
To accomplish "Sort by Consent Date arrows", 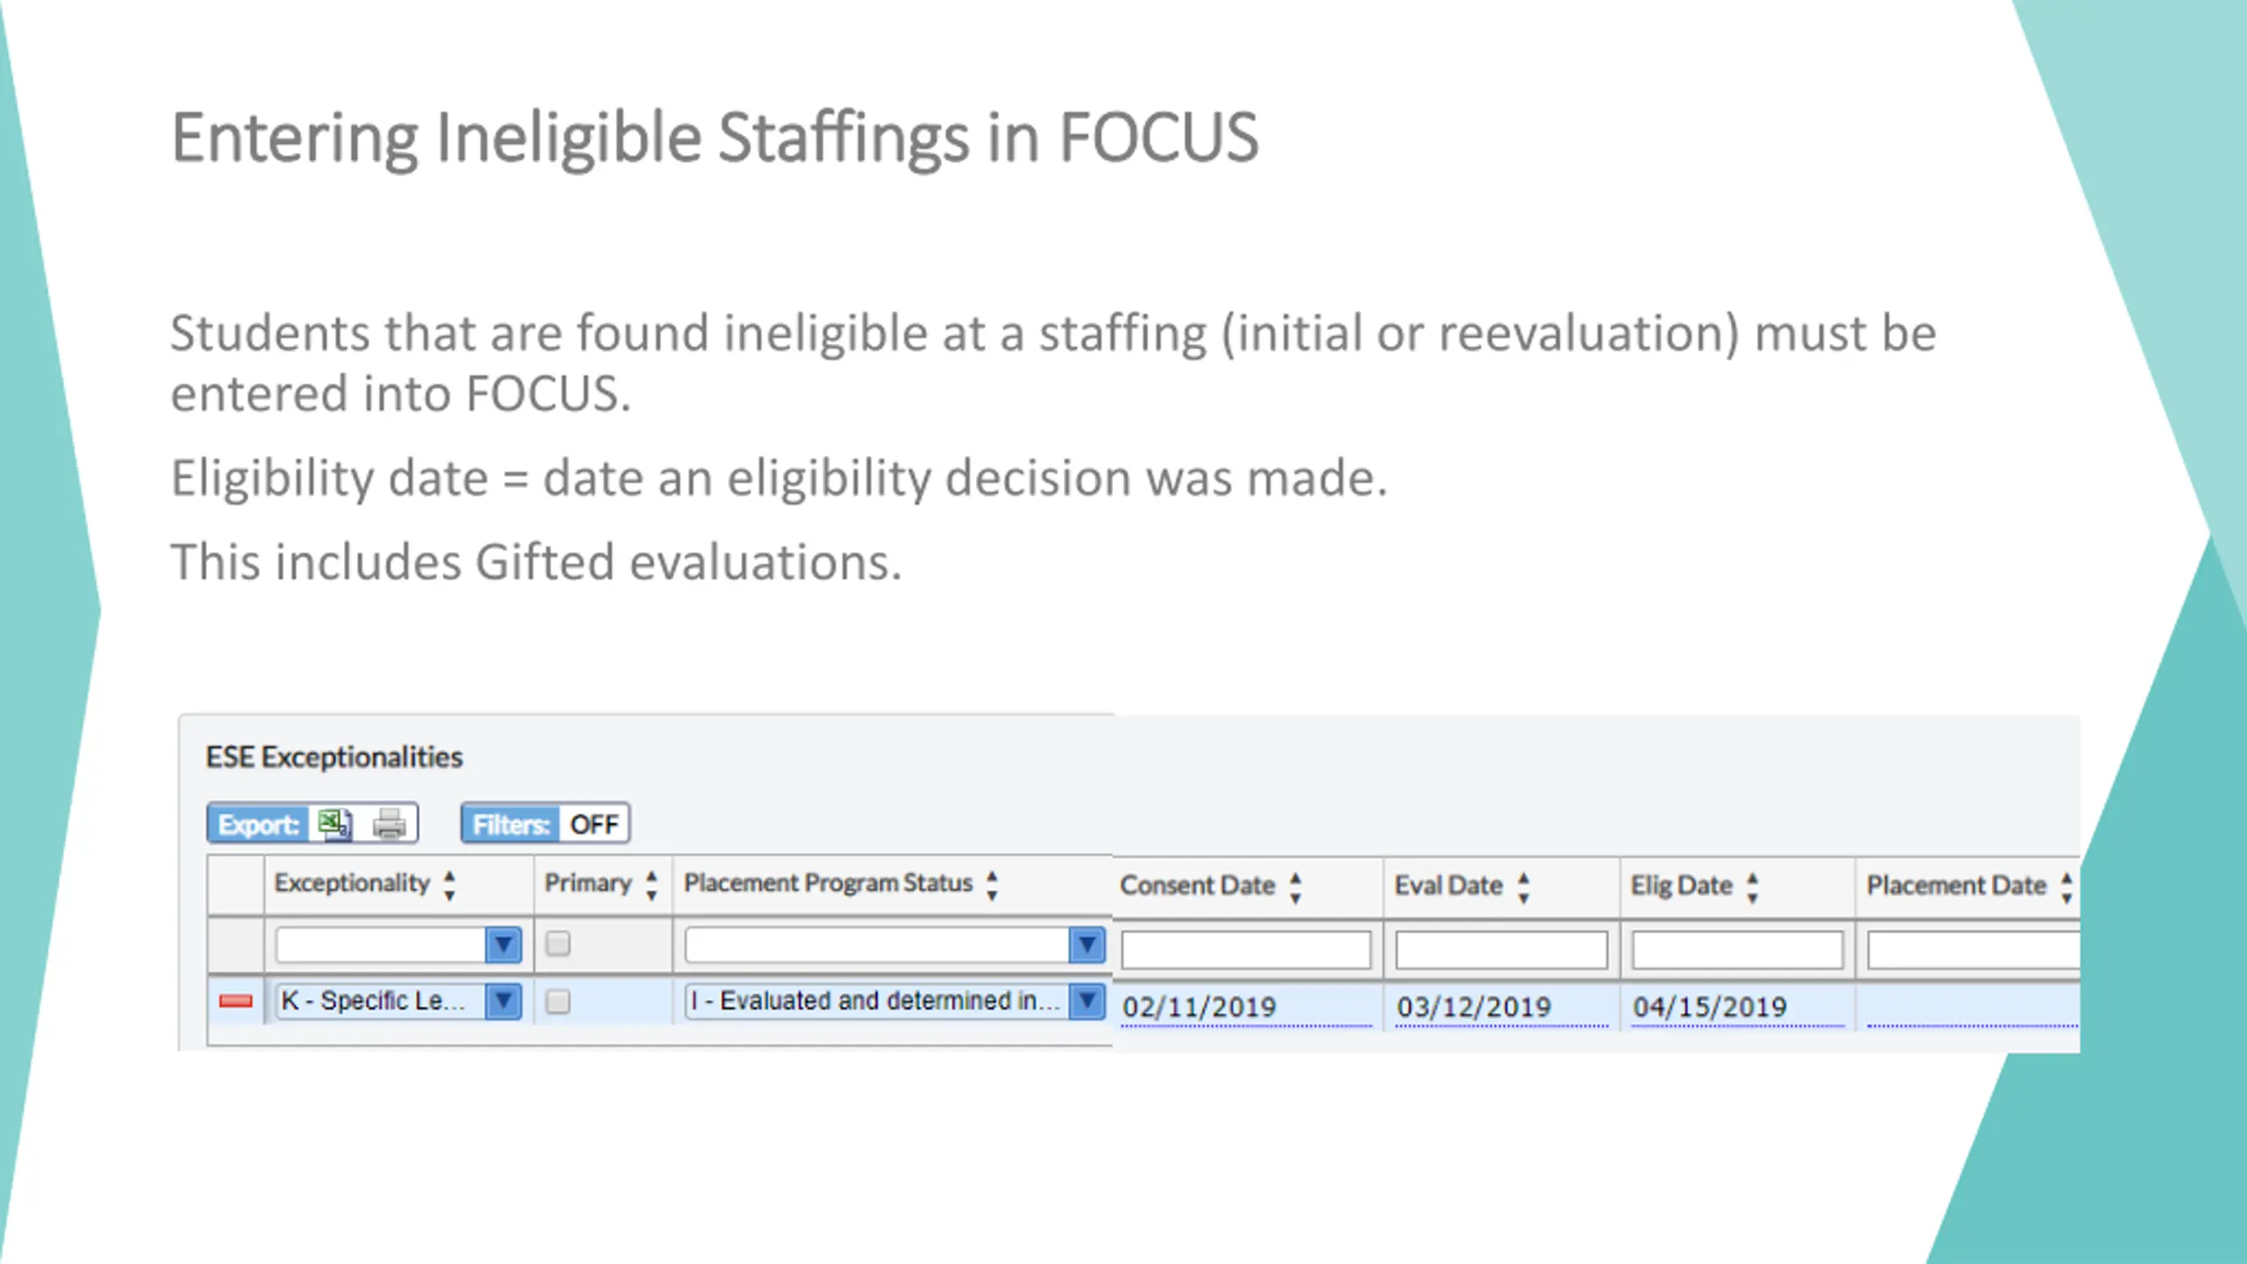I will click(1296, 887).
